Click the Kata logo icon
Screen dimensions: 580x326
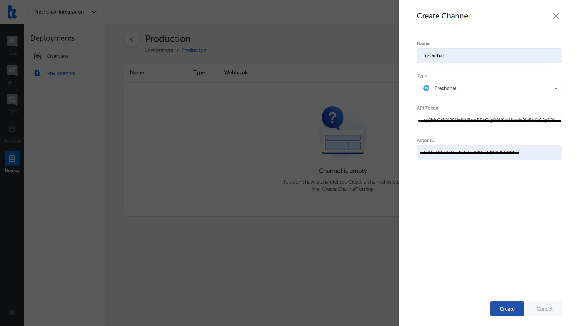(12, 12)
